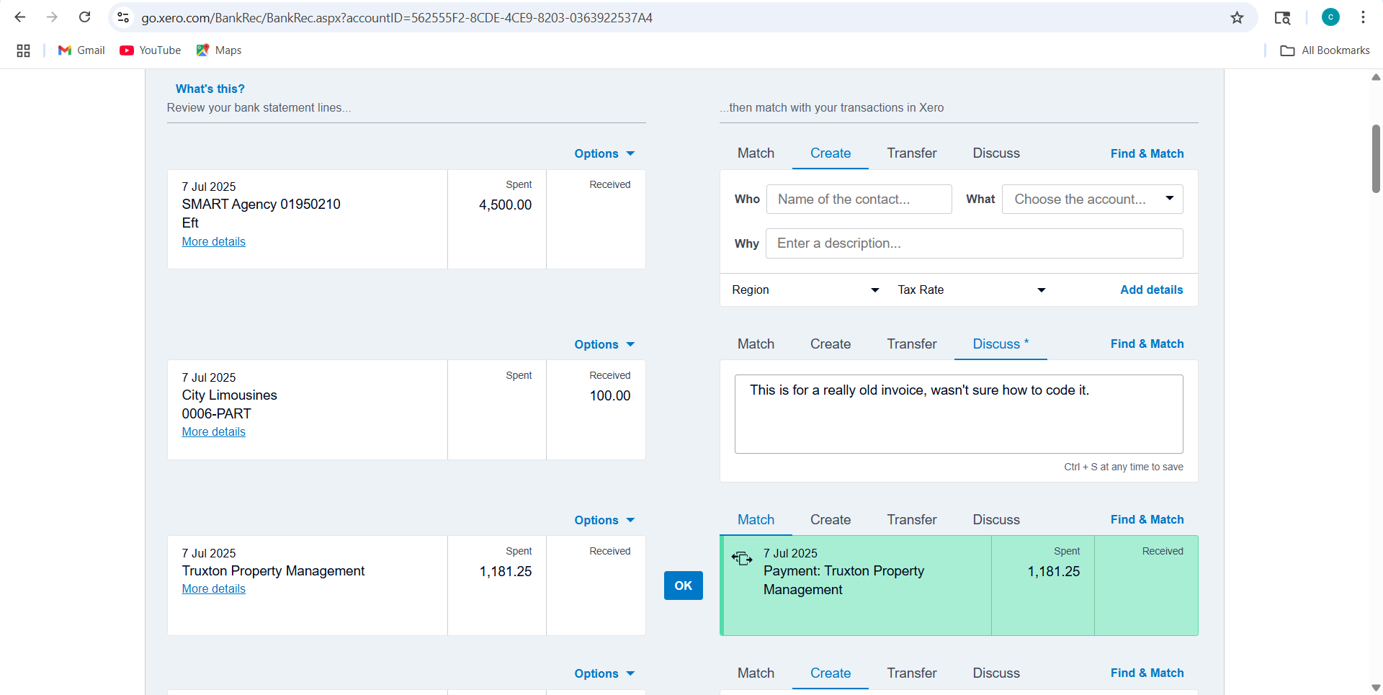Select the Transfer tab for City Limousines
Image resolution: width=1383 pixels, height=695 pixels.
point(912,344)
